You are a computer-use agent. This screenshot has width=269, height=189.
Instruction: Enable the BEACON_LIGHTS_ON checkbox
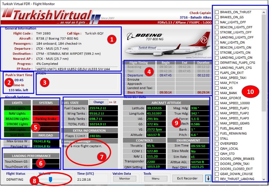point(217,47)
